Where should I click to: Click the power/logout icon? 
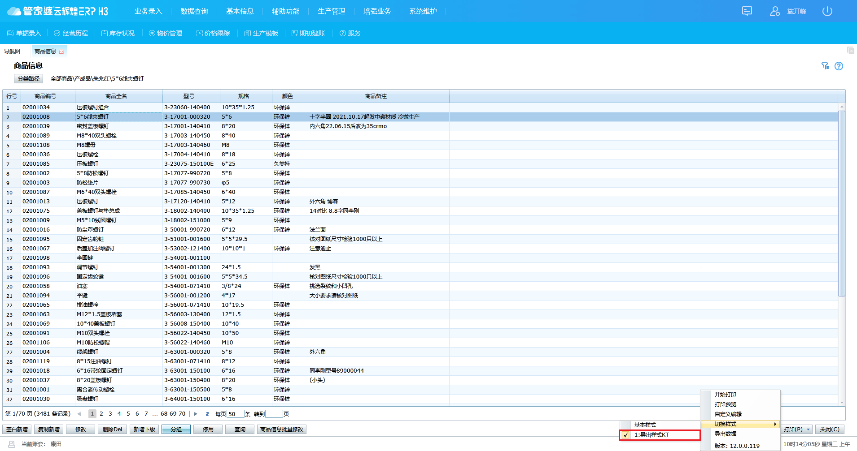pos(827,11)
